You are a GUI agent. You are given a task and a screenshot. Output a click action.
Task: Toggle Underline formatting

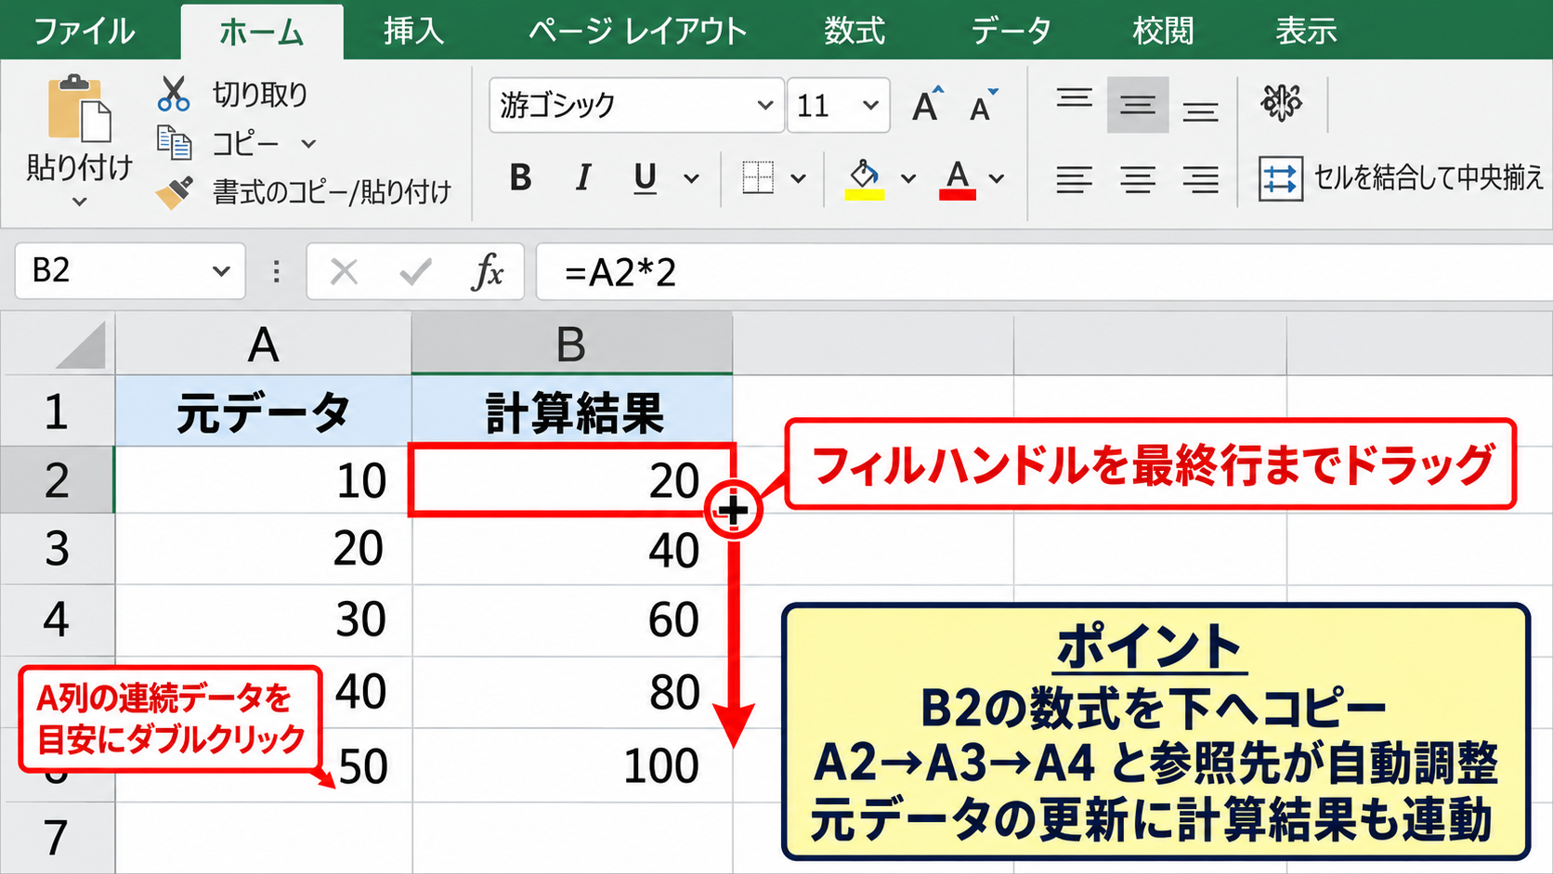(x=645, y=177)
